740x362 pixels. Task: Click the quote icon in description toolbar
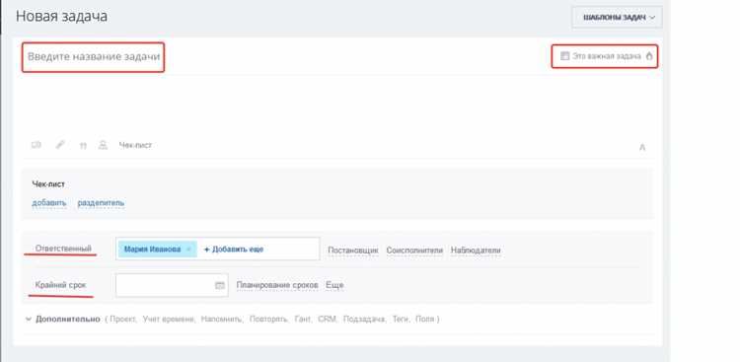point(83,146)
